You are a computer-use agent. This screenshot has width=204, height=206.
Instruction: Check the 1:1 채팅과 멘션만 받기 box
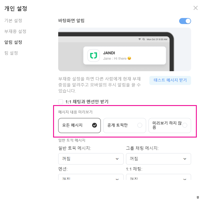coord(61,102)
